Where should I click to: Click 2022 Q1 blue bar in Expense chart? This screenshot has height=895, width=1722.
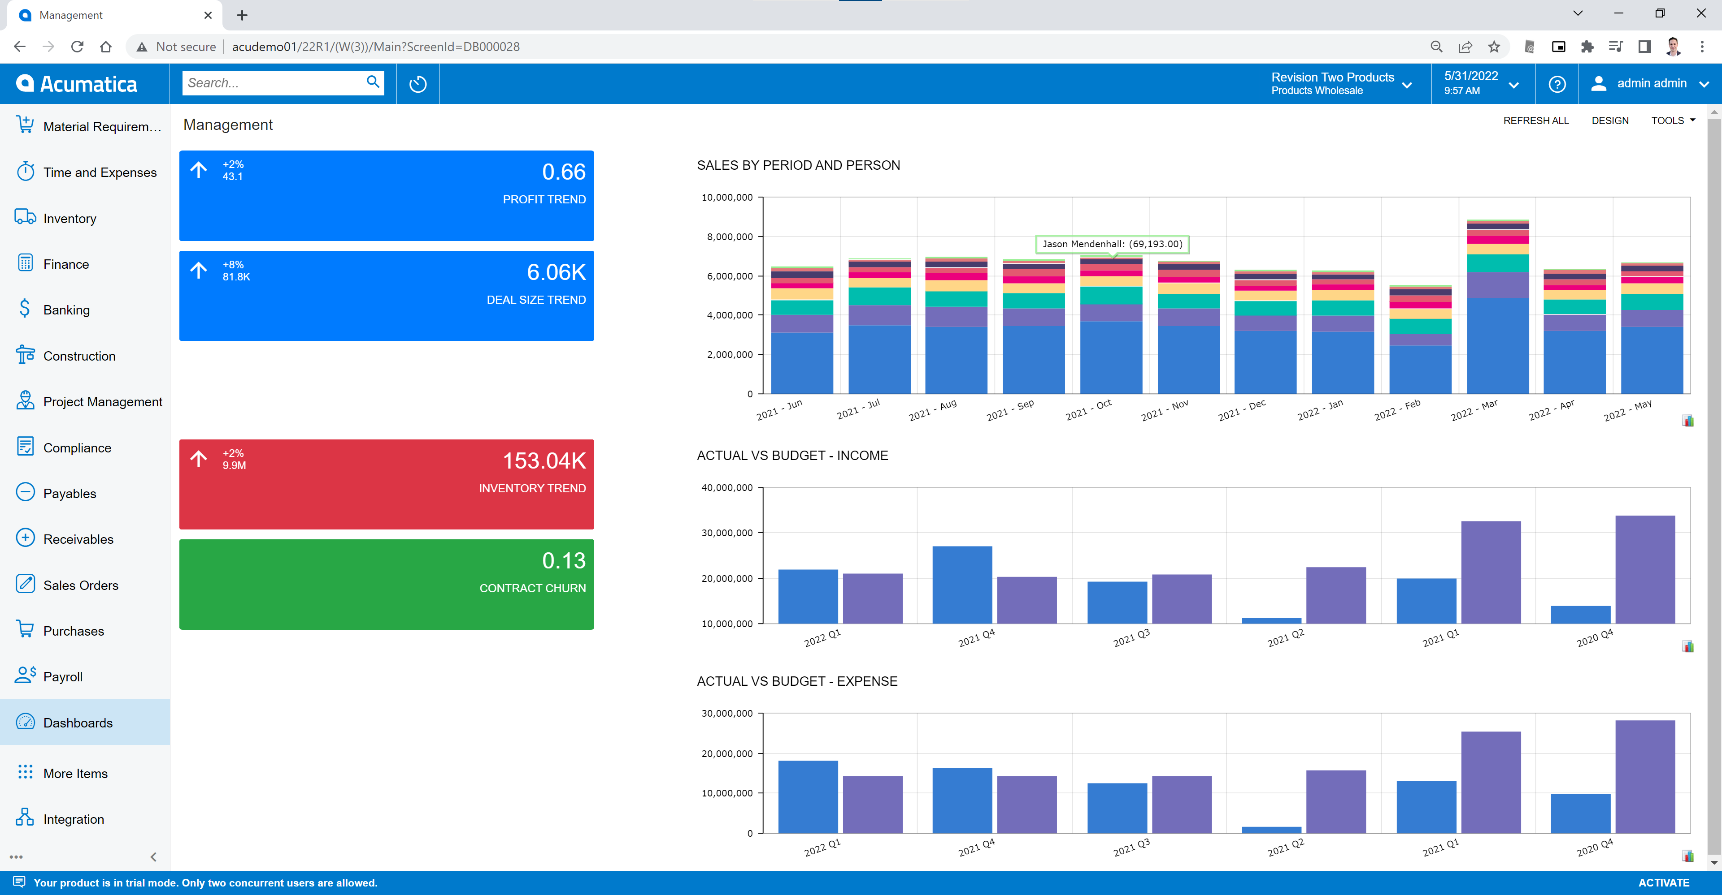coord(808,797)
